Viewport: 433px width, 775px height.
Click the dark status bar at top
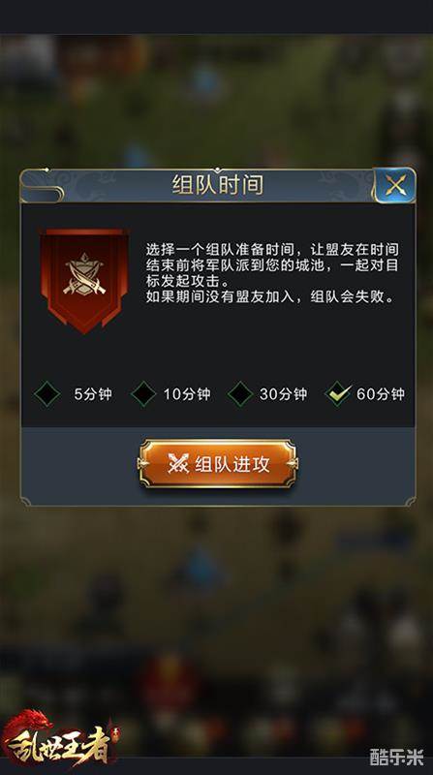point(217,16)
